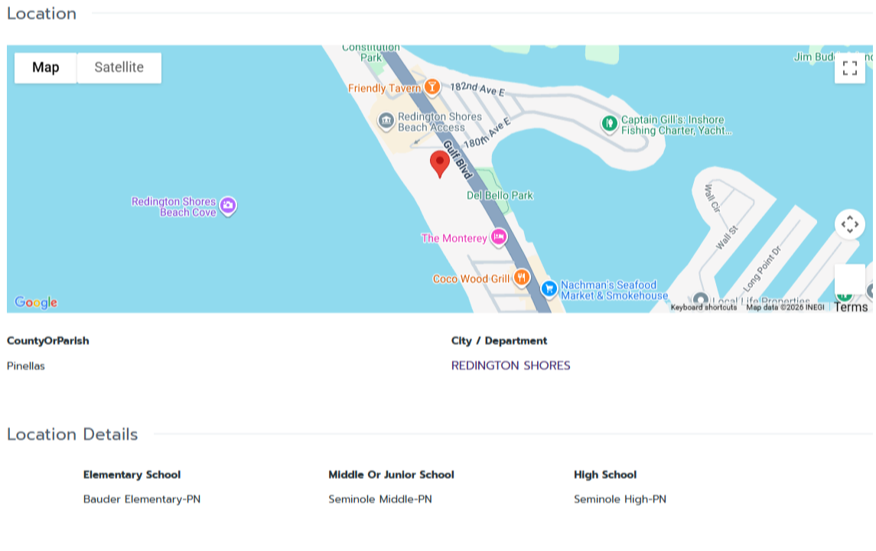Click CountyOrParish field label

pos(47,341)
